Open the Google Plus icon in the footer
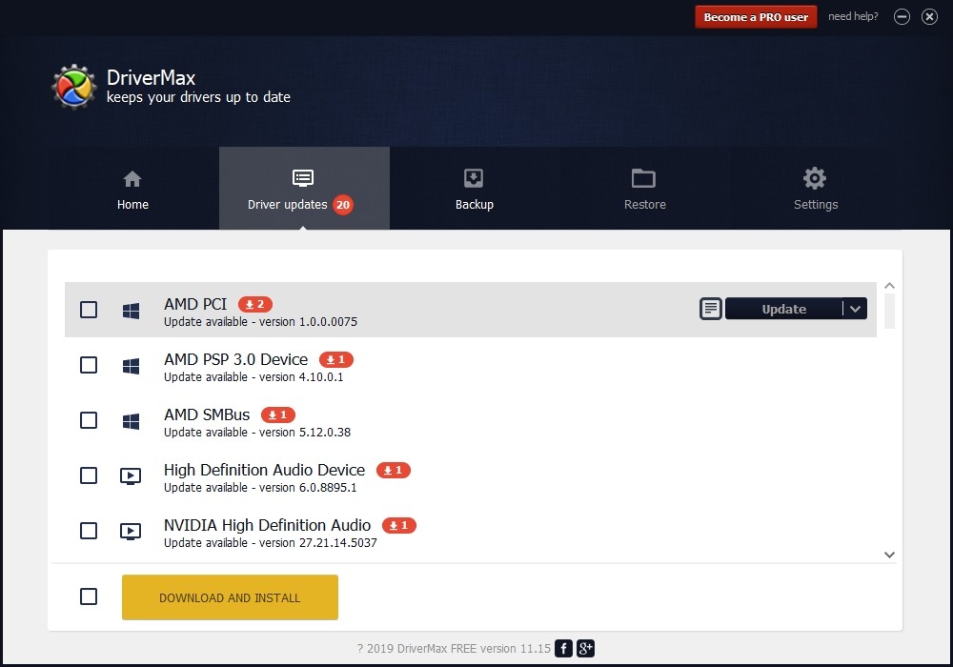 (585, 648)
